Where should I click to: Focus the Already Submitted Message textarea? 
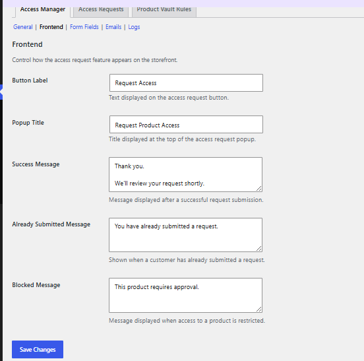point(185,235)
